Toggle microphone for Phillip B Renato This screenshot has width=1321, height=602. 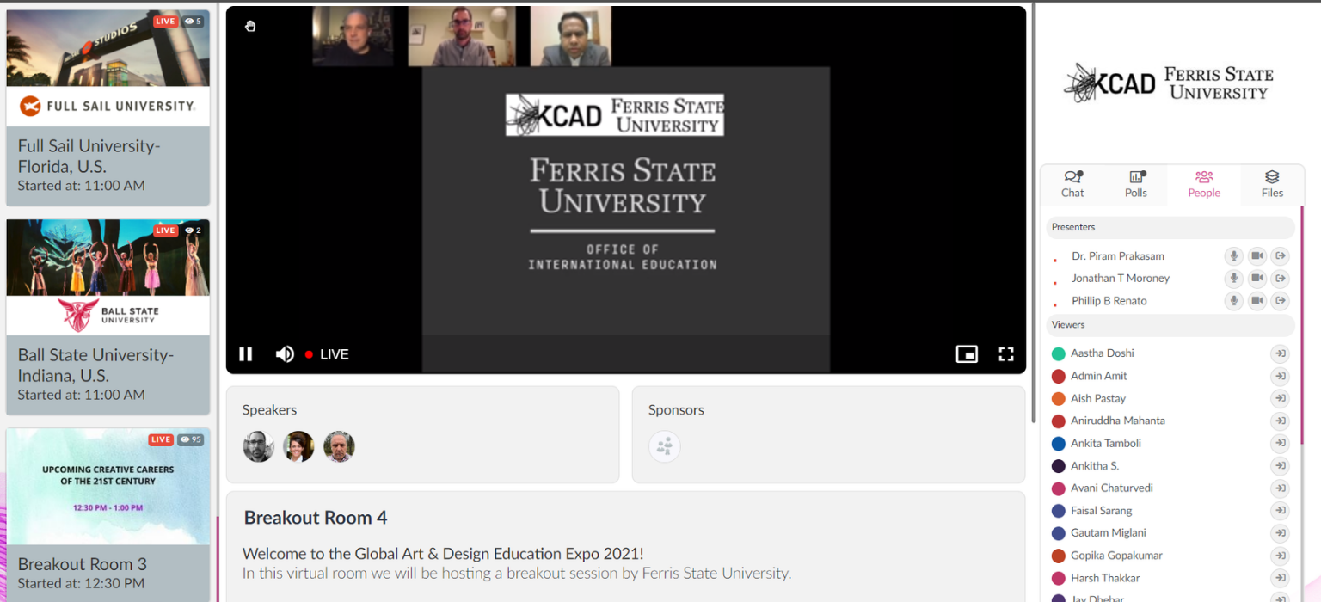tap(1234, 300)
